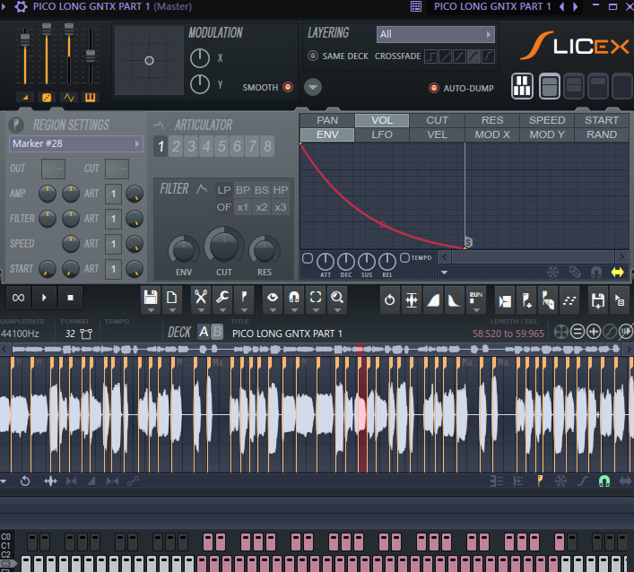The width and height of the screenshot is (634, 572).
Task: Click the add marker flag plus icon
Action: [x=526, y=300]
